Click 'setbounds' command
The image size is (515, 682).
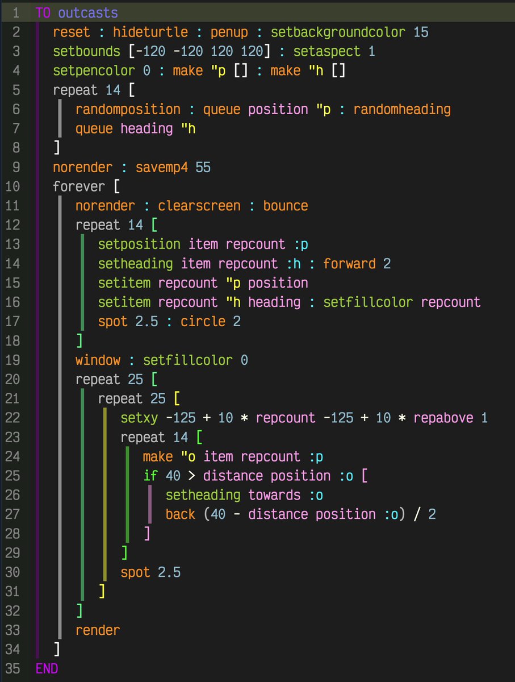(86, 51)
